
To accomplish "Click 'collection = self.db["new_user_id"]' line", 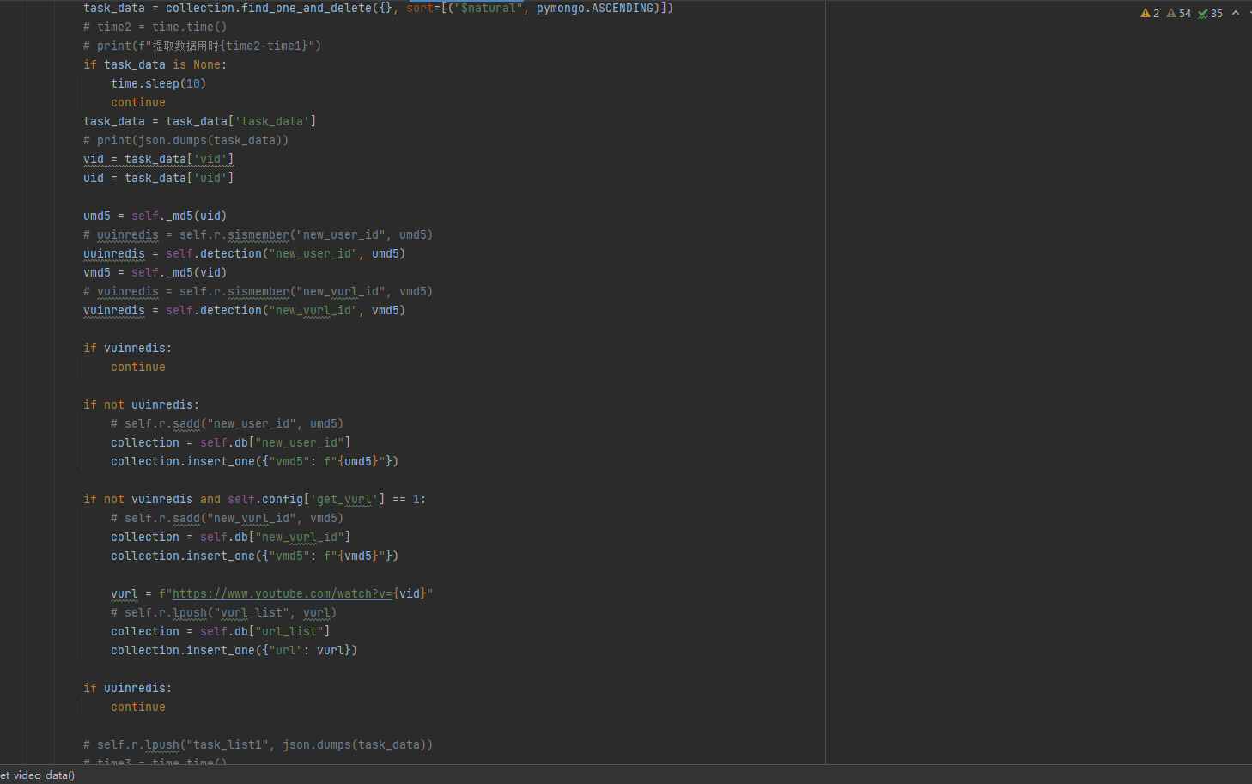I will tap(230, 442).
